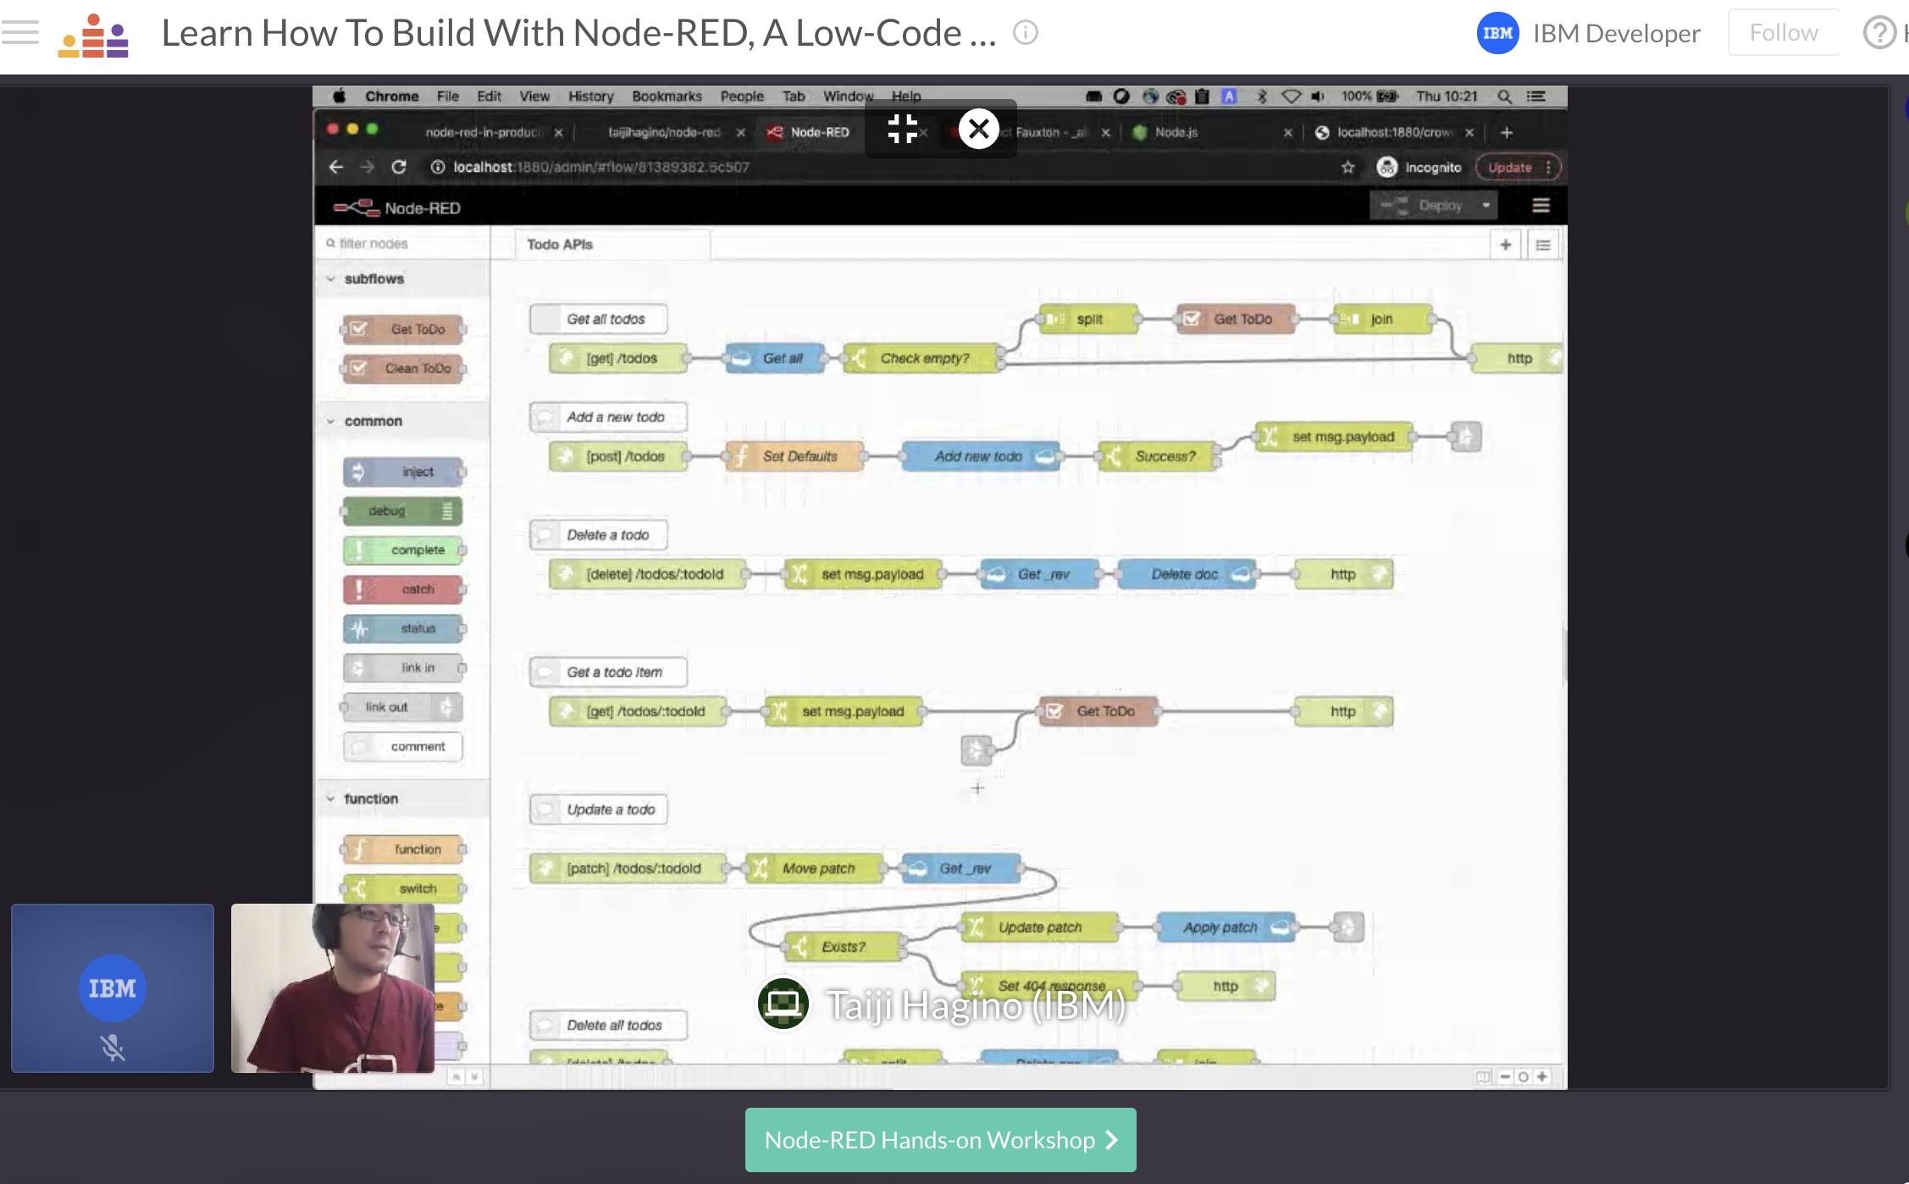The image size is (1909, 1184).
Task: Open the flow list icon
Action: (1543, 245)
